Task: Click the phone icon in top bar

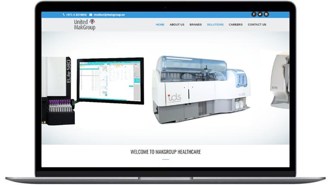Action: point(64,15)
